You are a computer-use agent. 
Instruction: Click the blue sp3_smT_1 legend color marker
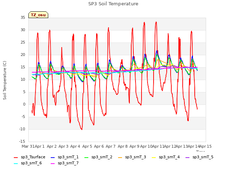[53, 157]
